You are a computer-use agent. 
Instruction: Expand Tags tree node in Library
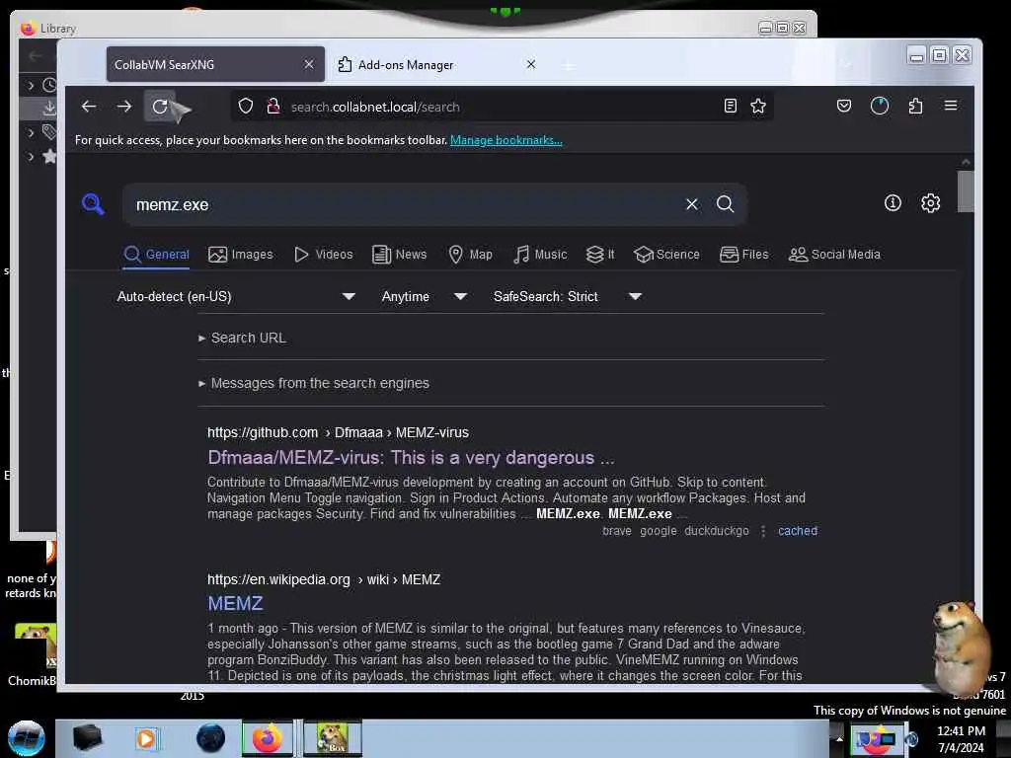pyautogui.click(x=31, y=133)
